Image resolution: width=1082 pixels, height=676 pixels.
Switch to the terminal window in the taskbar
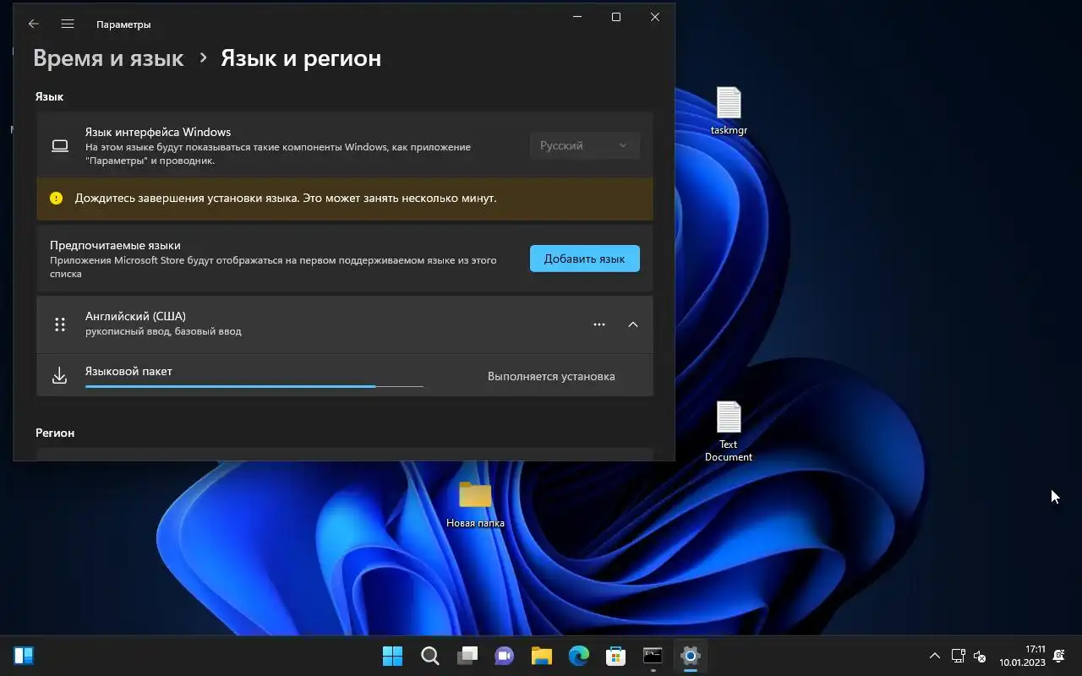pyautogui.click(x=653, y=656)
